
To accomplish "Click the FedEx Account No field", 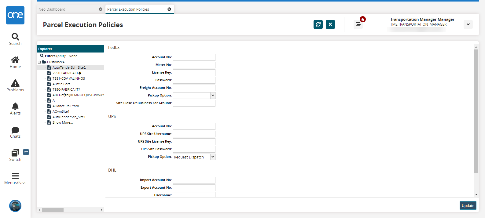I will click(x=194, y=57).
